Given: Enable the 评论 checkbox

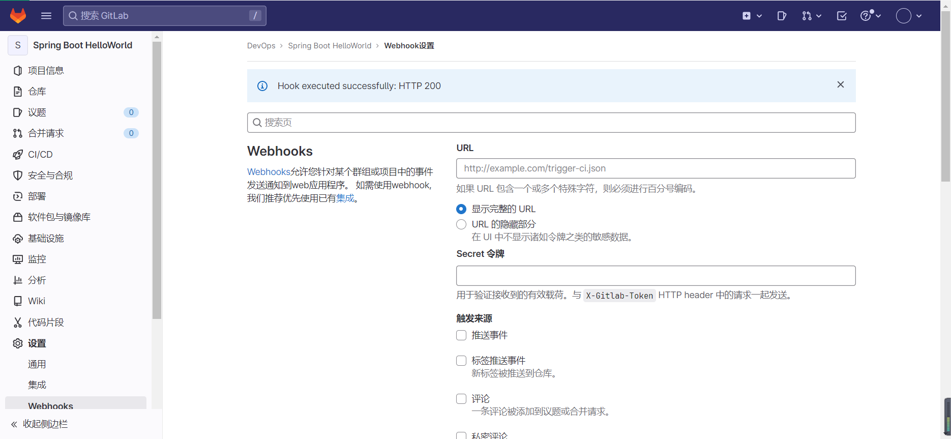Looking at the screenshot, I should pyautogui.click(x=461, y=399).
